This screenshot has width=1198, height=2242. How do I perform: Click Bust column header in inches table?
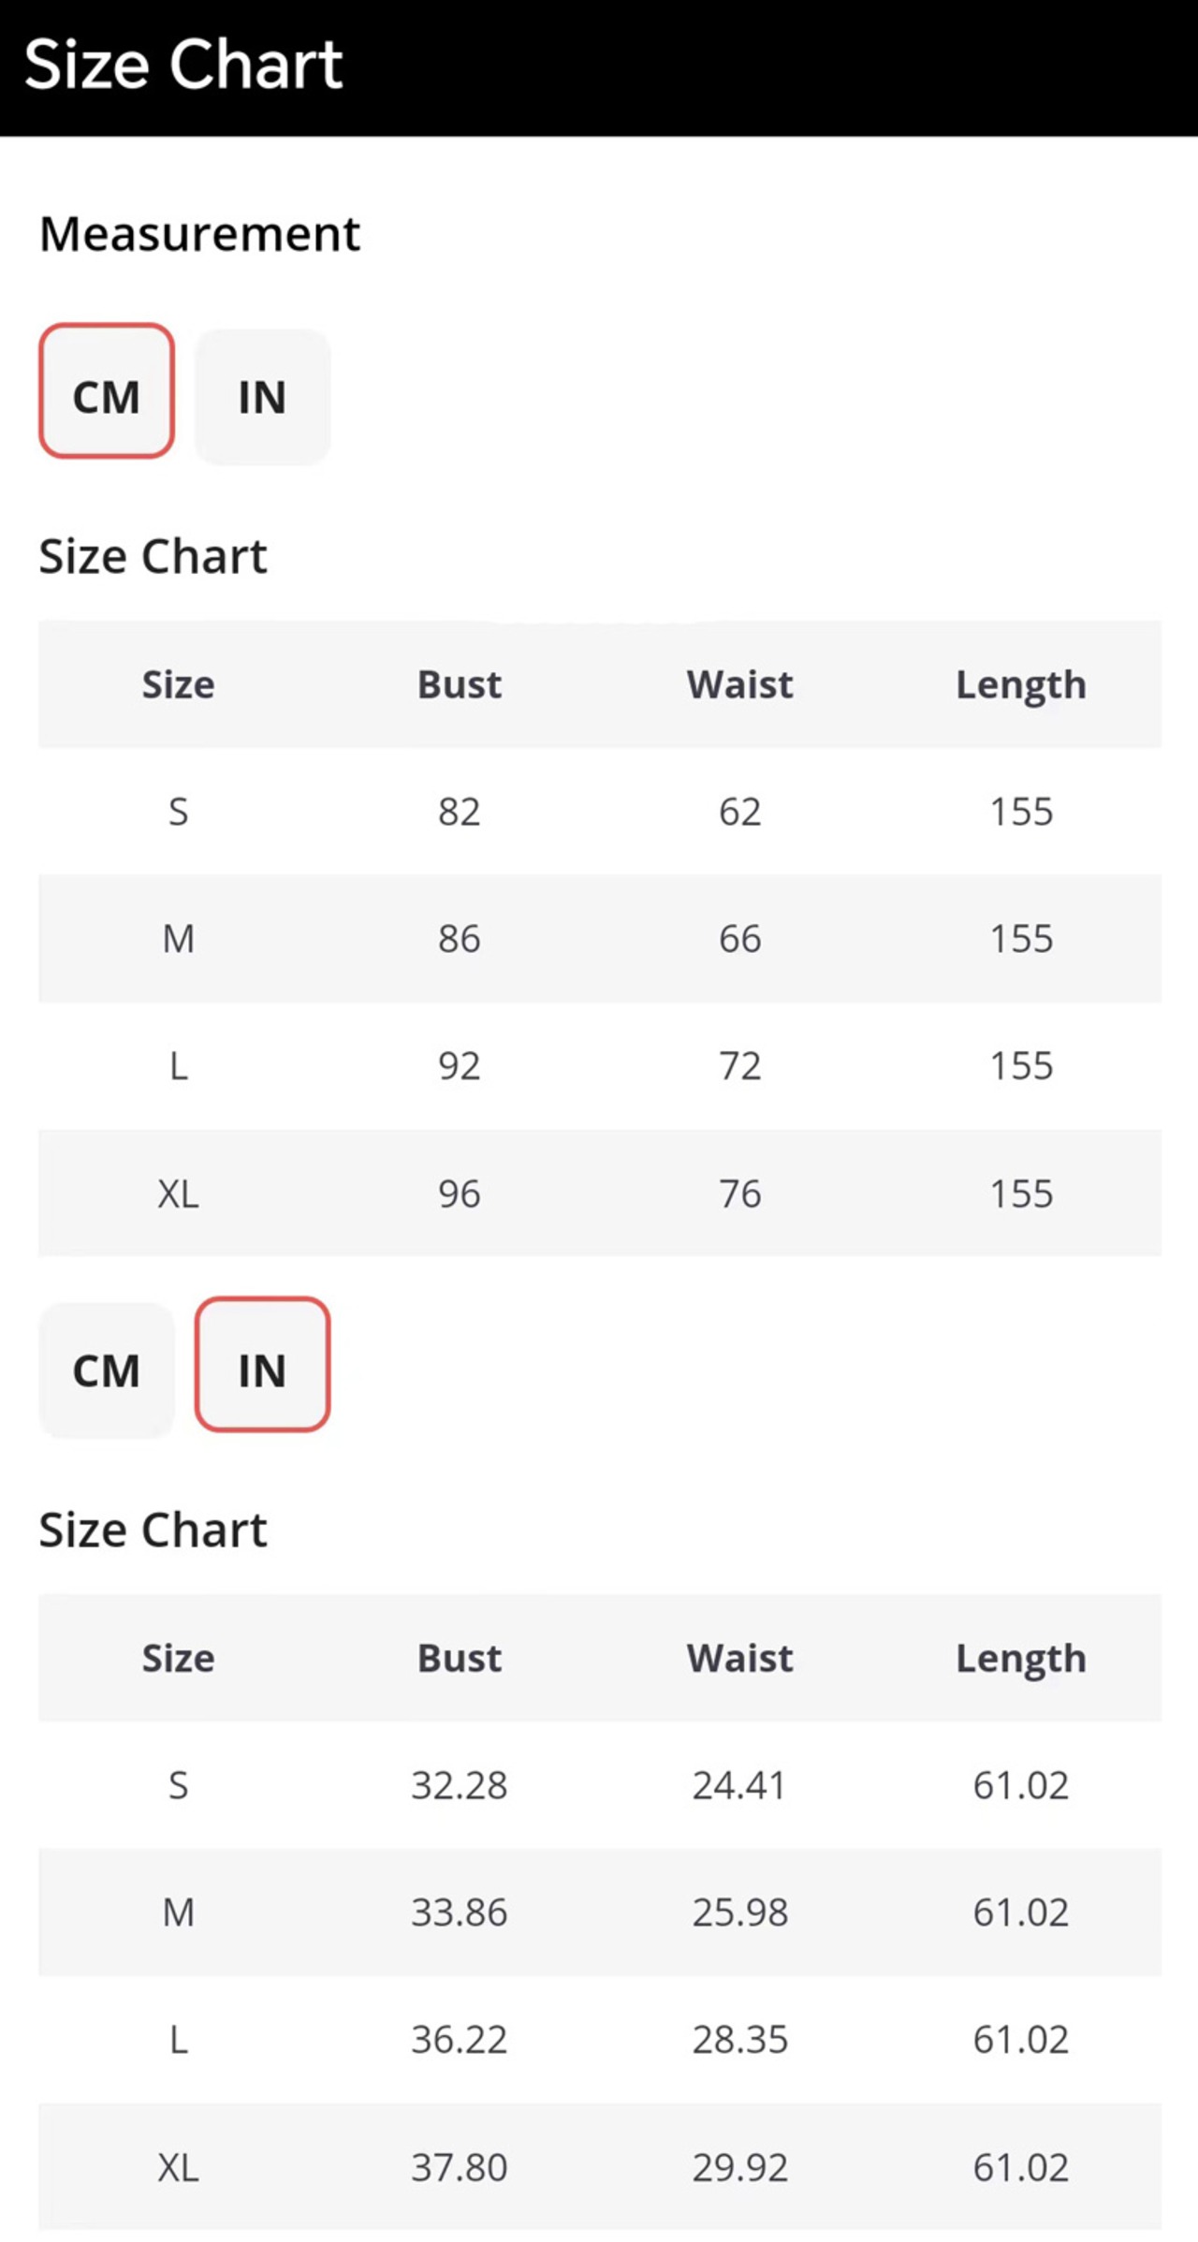click(459, 1659)
